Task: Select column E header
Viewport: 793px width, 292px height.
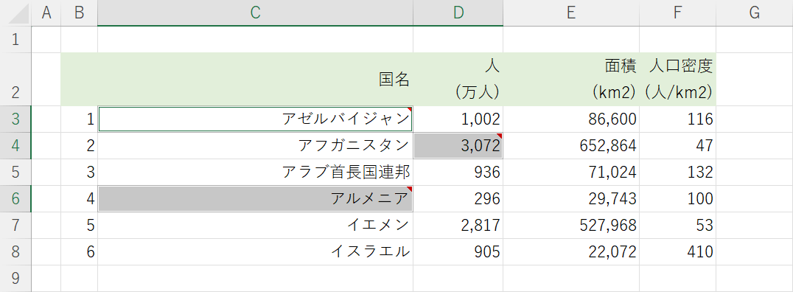Action: point(571,13)
